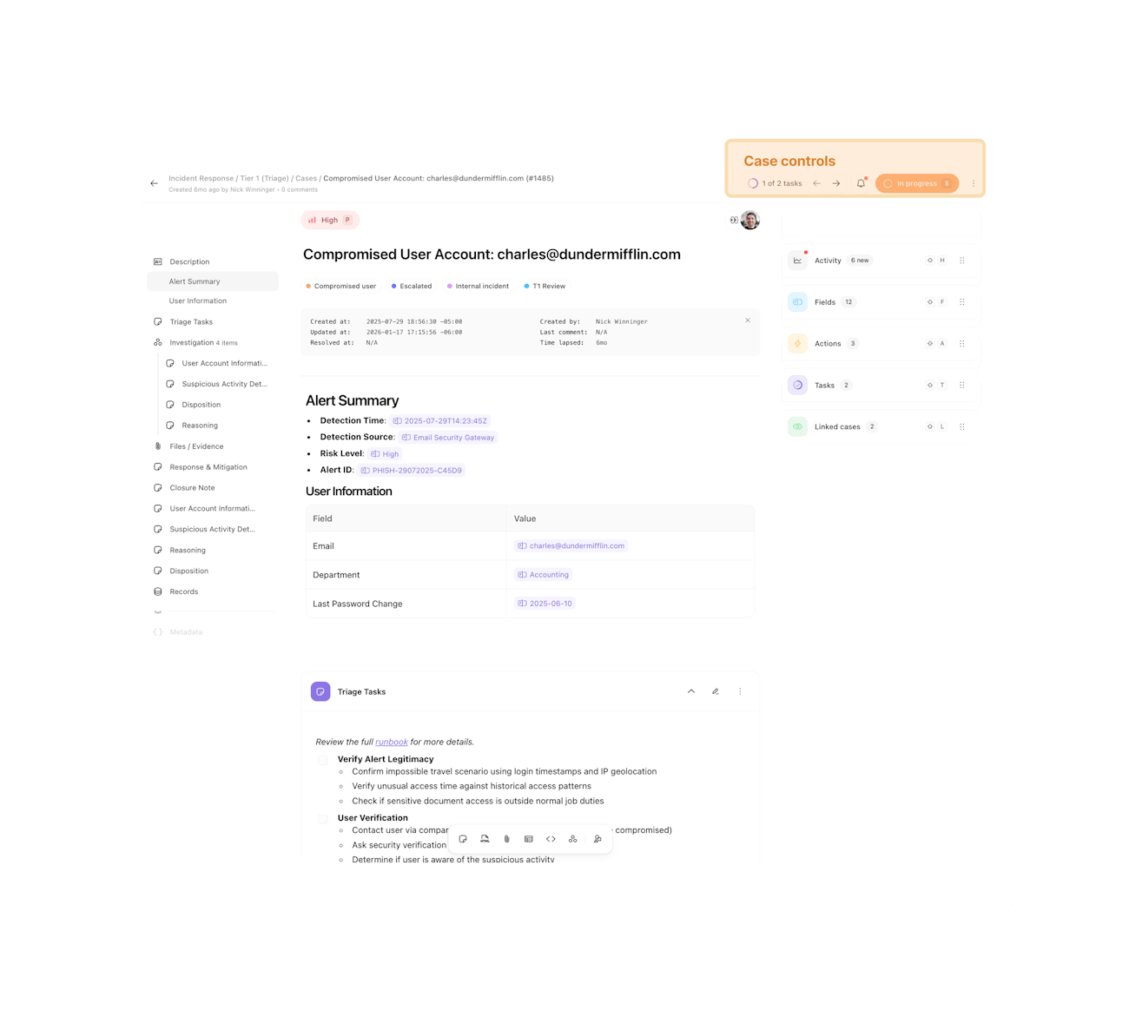Go to the next task arrow
This screenshot has height=1017, width=1129.
836,183
